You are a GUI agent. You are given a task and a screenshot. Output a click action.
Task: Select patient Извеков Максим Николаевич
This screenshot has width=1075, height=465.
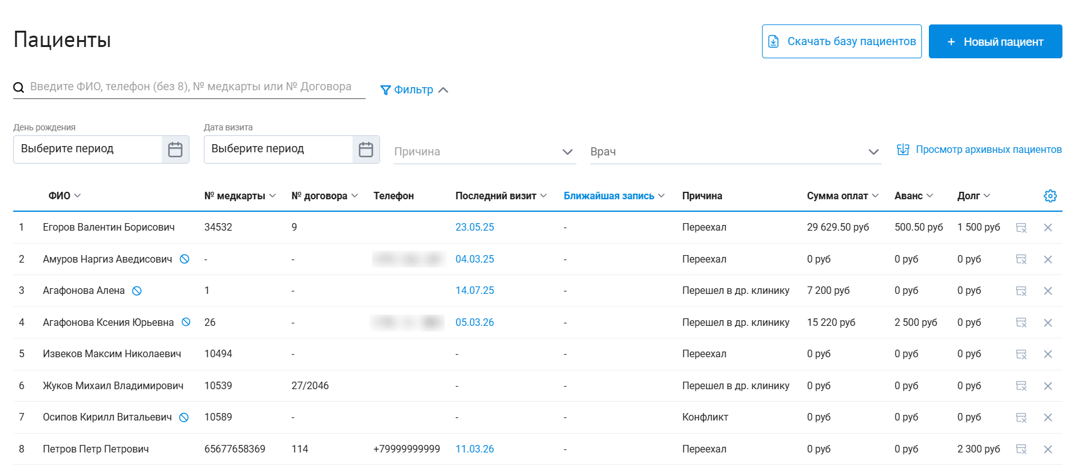(x=112, y=353)
